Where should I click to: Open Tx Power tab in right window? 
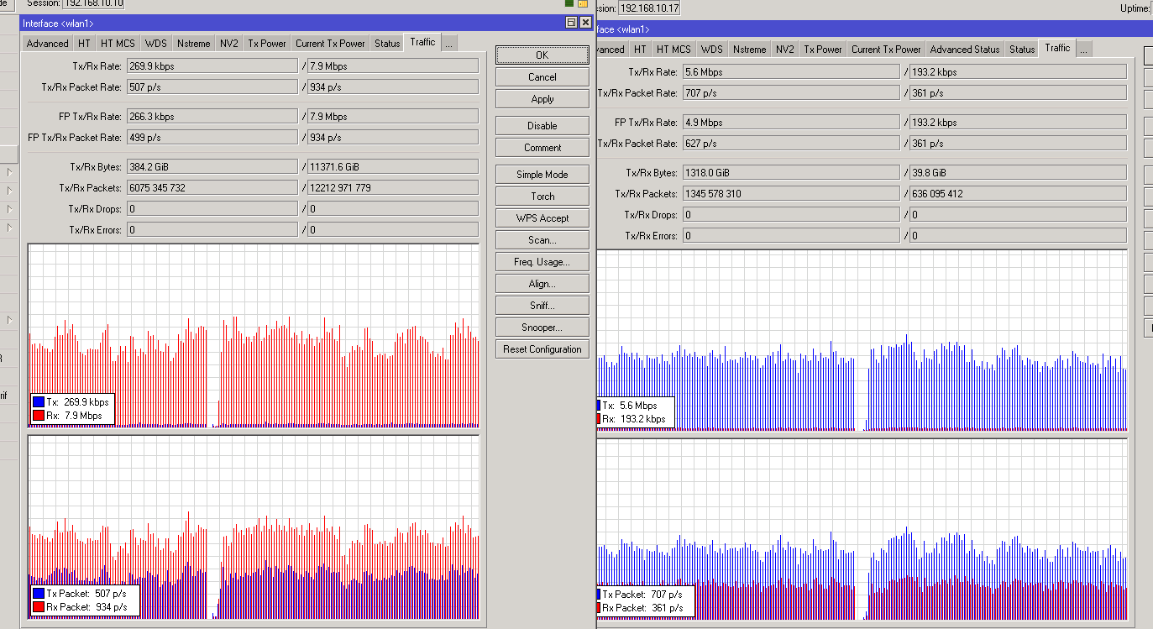point(823,50)
